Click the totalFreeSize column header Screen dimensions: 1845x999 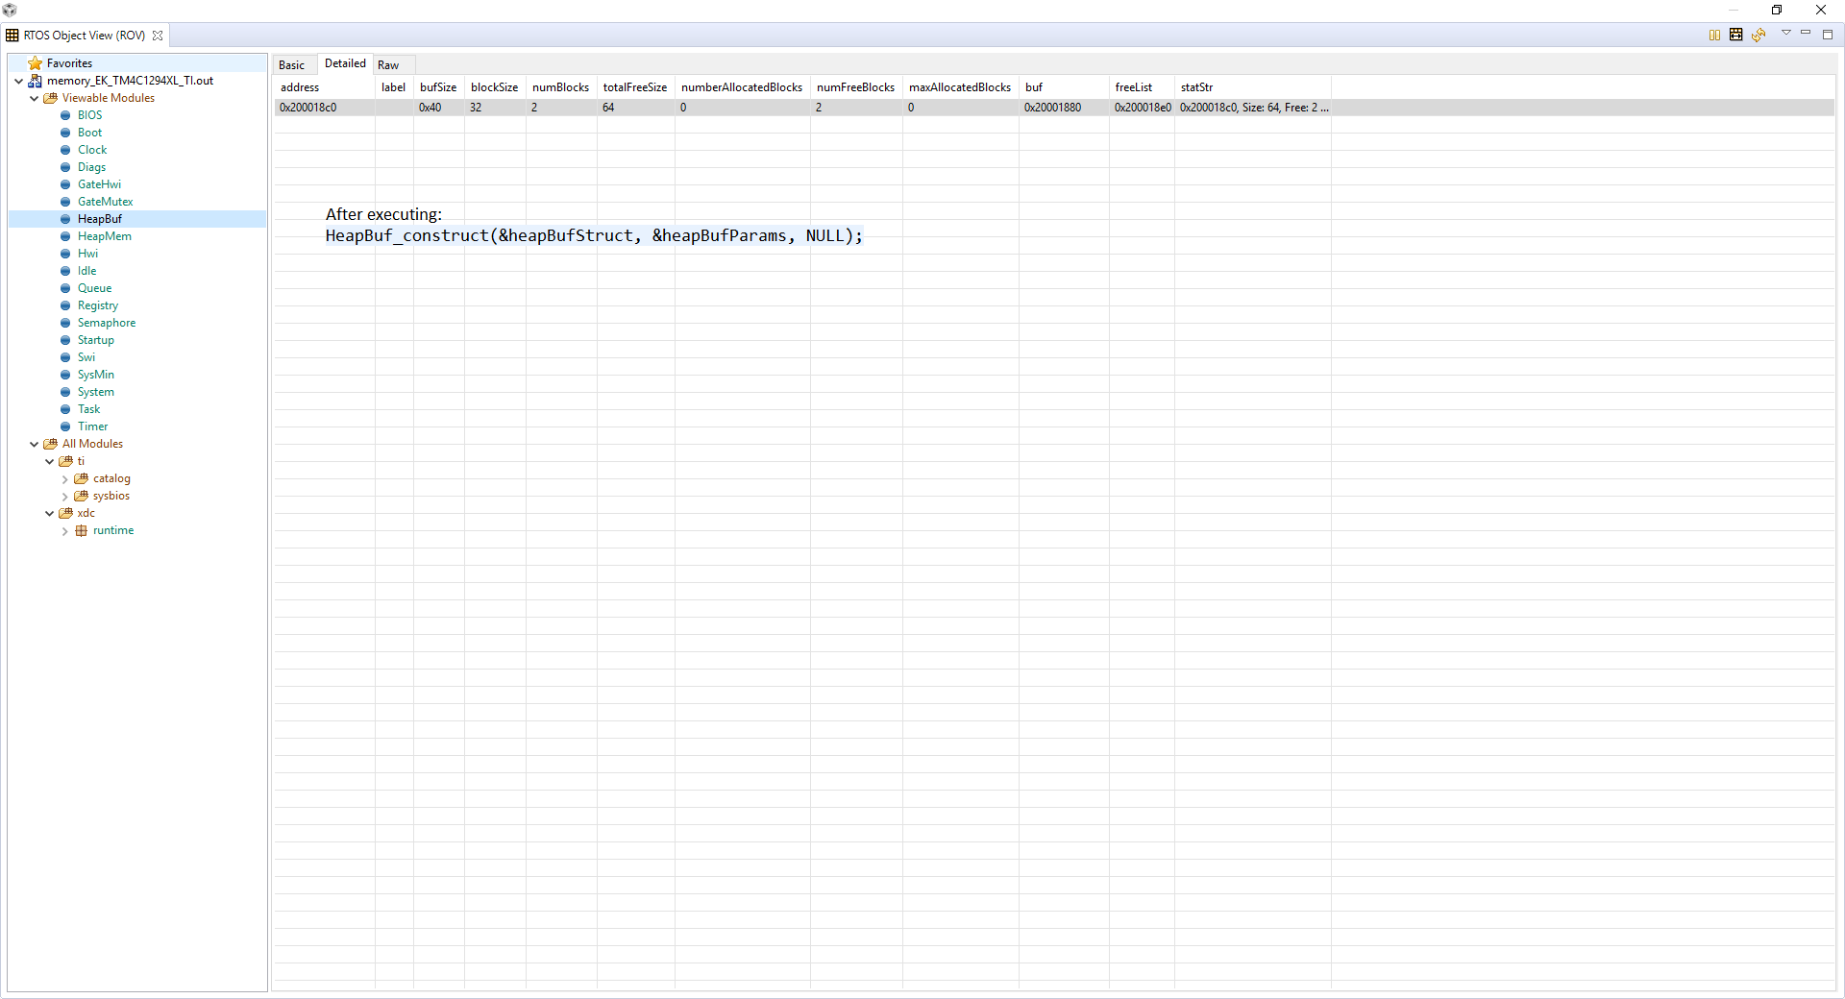[635, 87]
